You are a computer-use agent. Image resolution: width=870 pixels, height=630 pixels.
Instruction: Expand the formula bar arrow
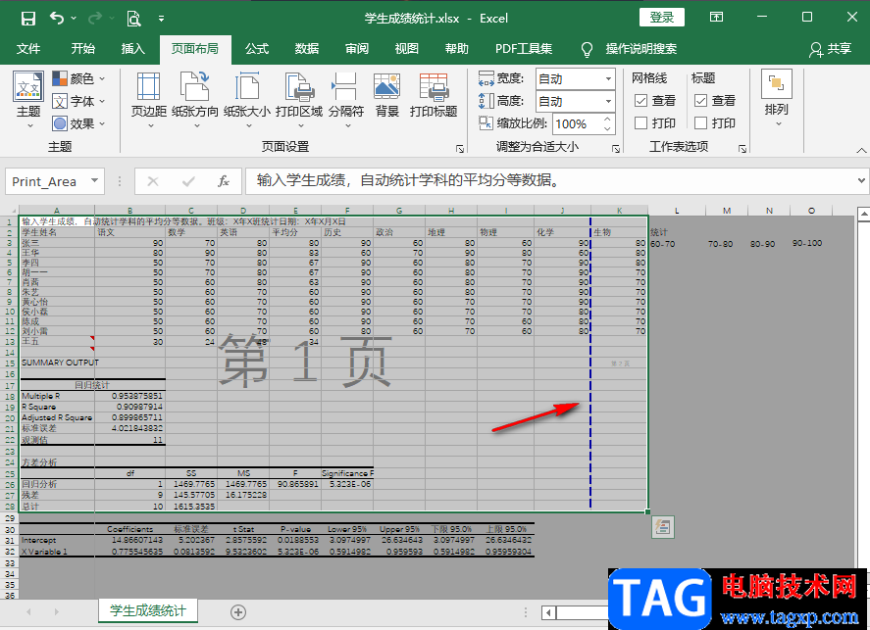(x=861, y=180)
